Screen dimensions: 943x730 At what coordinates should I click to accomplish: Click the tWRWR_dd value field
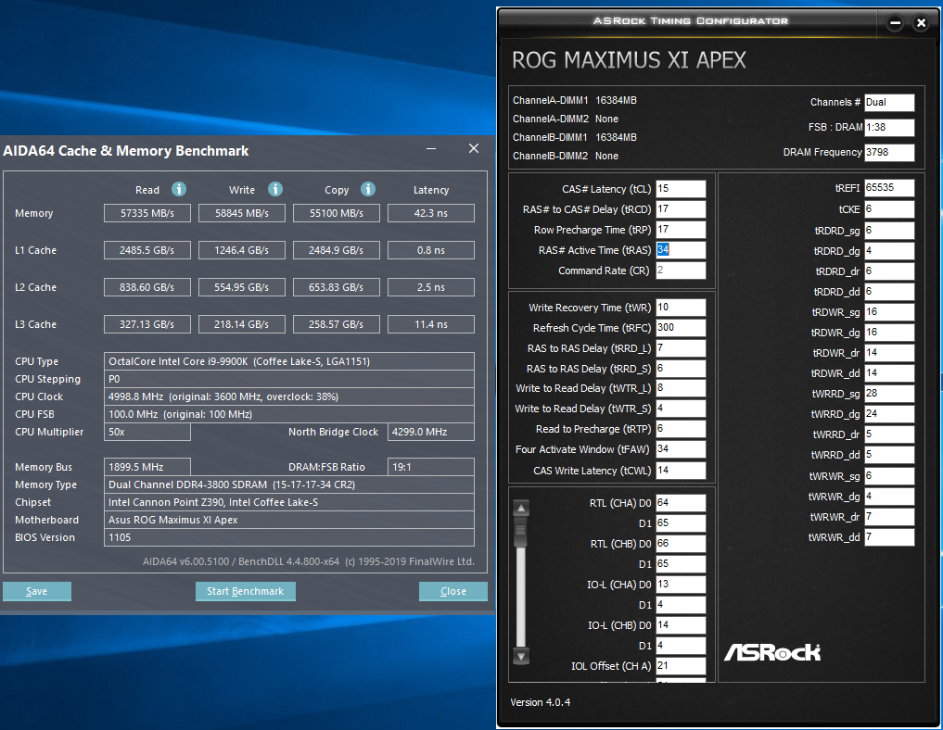tap(889, 537)
